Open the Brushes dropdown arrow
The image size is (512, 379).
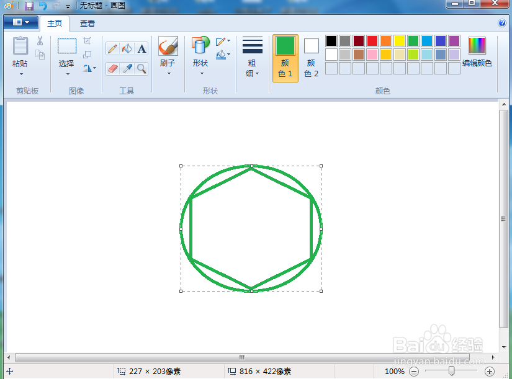(x=169, y=74)
